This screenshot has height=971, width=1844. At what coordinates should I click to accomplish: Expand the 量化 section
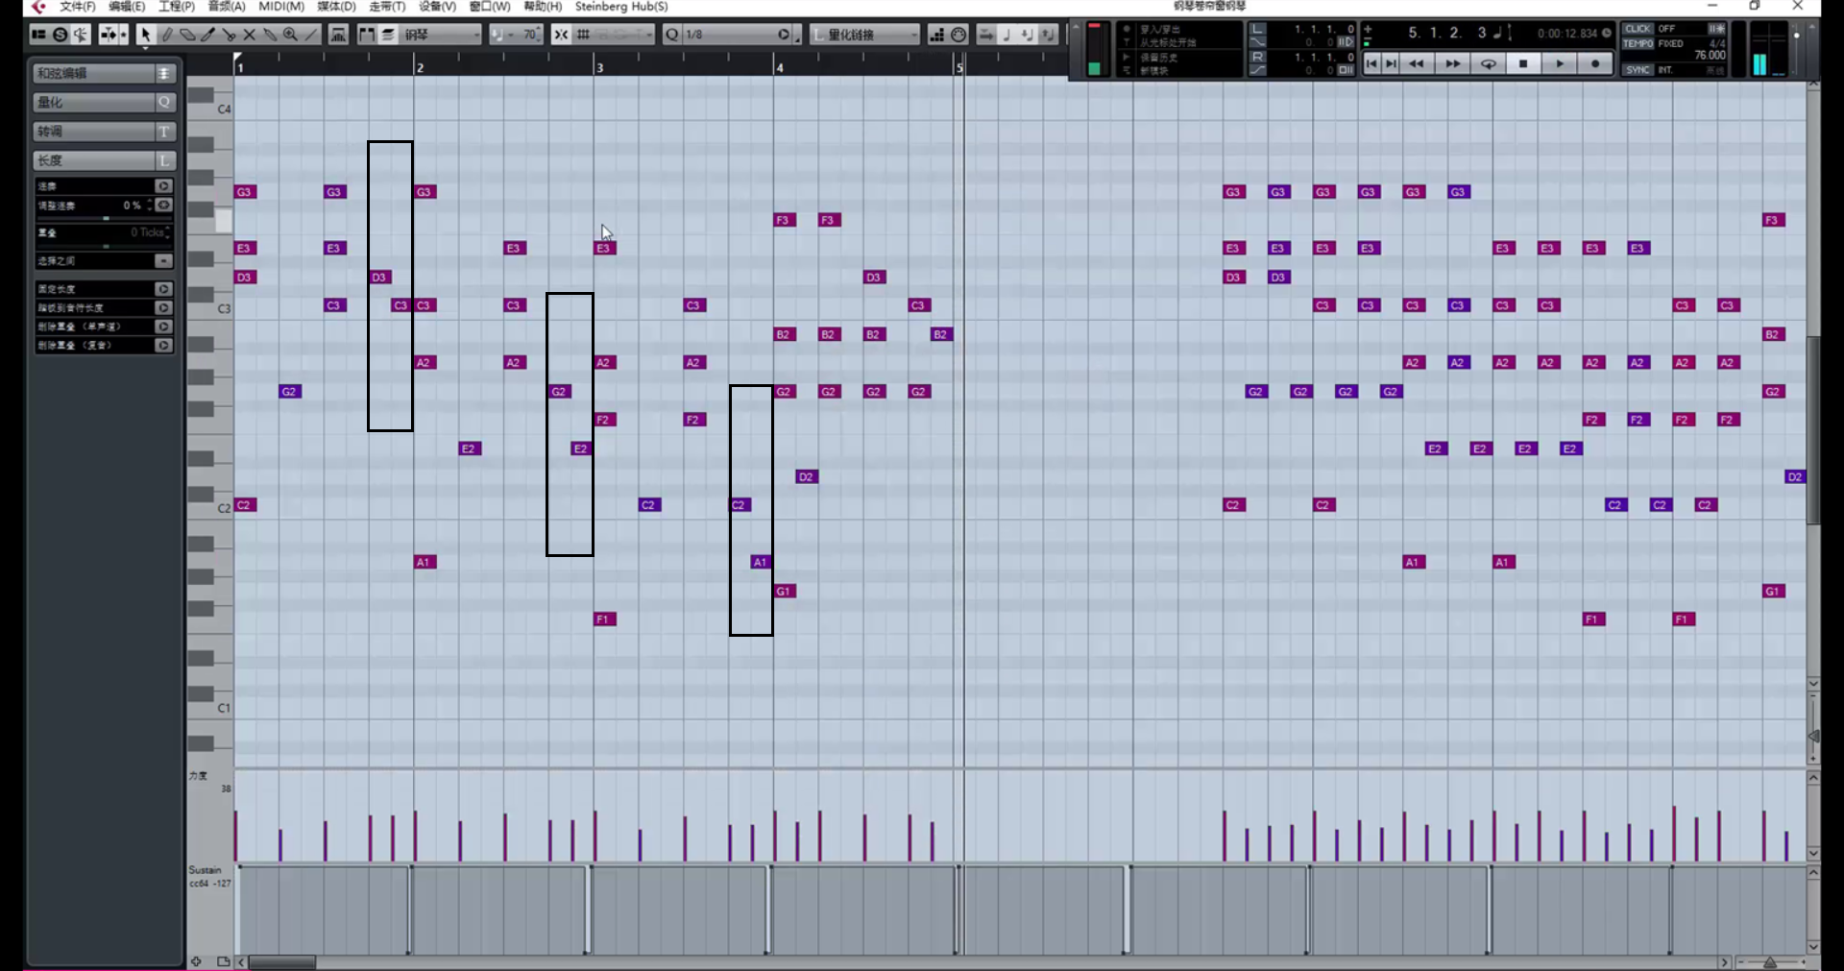click(104, 102)
